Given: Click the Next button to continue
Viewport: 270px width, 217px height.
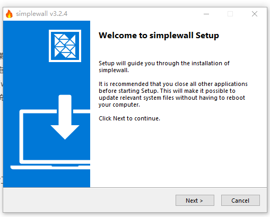Looking at the screenshot, I should (195, 201).
